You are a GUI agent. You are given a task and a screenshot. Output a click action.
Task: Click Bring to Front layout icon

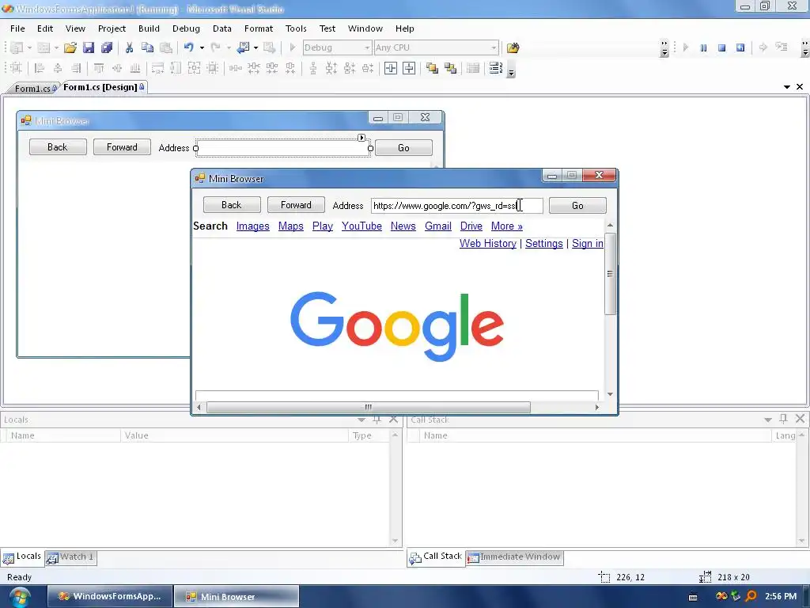(432, 68)
